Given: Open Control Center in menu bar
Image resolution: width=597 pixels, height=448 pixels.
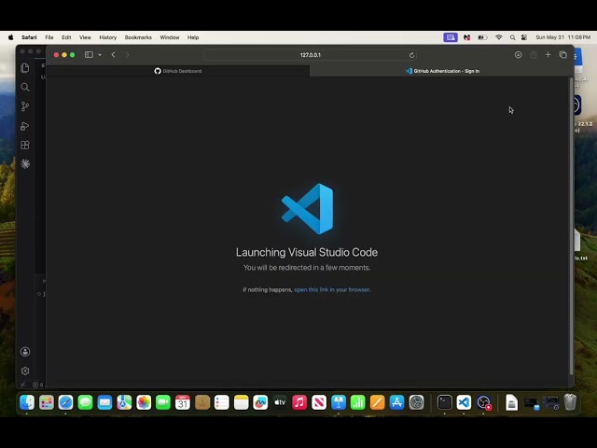Looking at the screenshot, I should [x=524, y=37].
